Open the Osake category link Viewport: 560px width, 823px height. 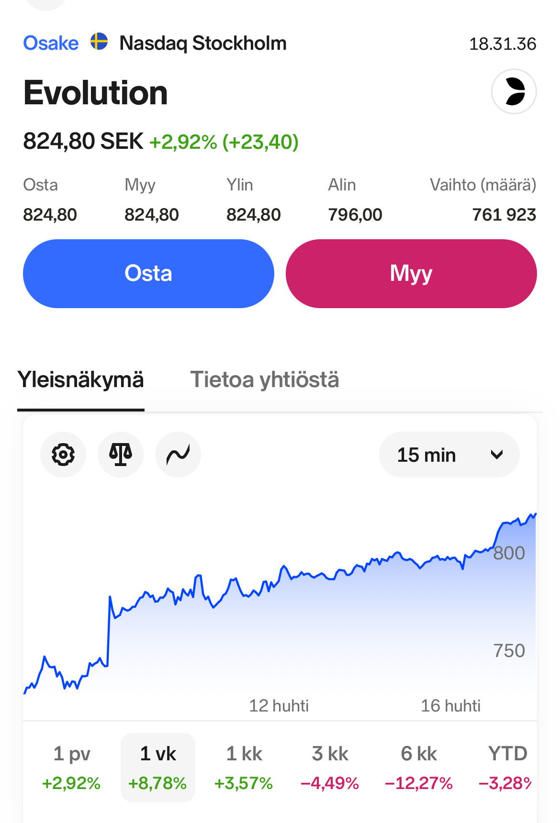point(51,43)
